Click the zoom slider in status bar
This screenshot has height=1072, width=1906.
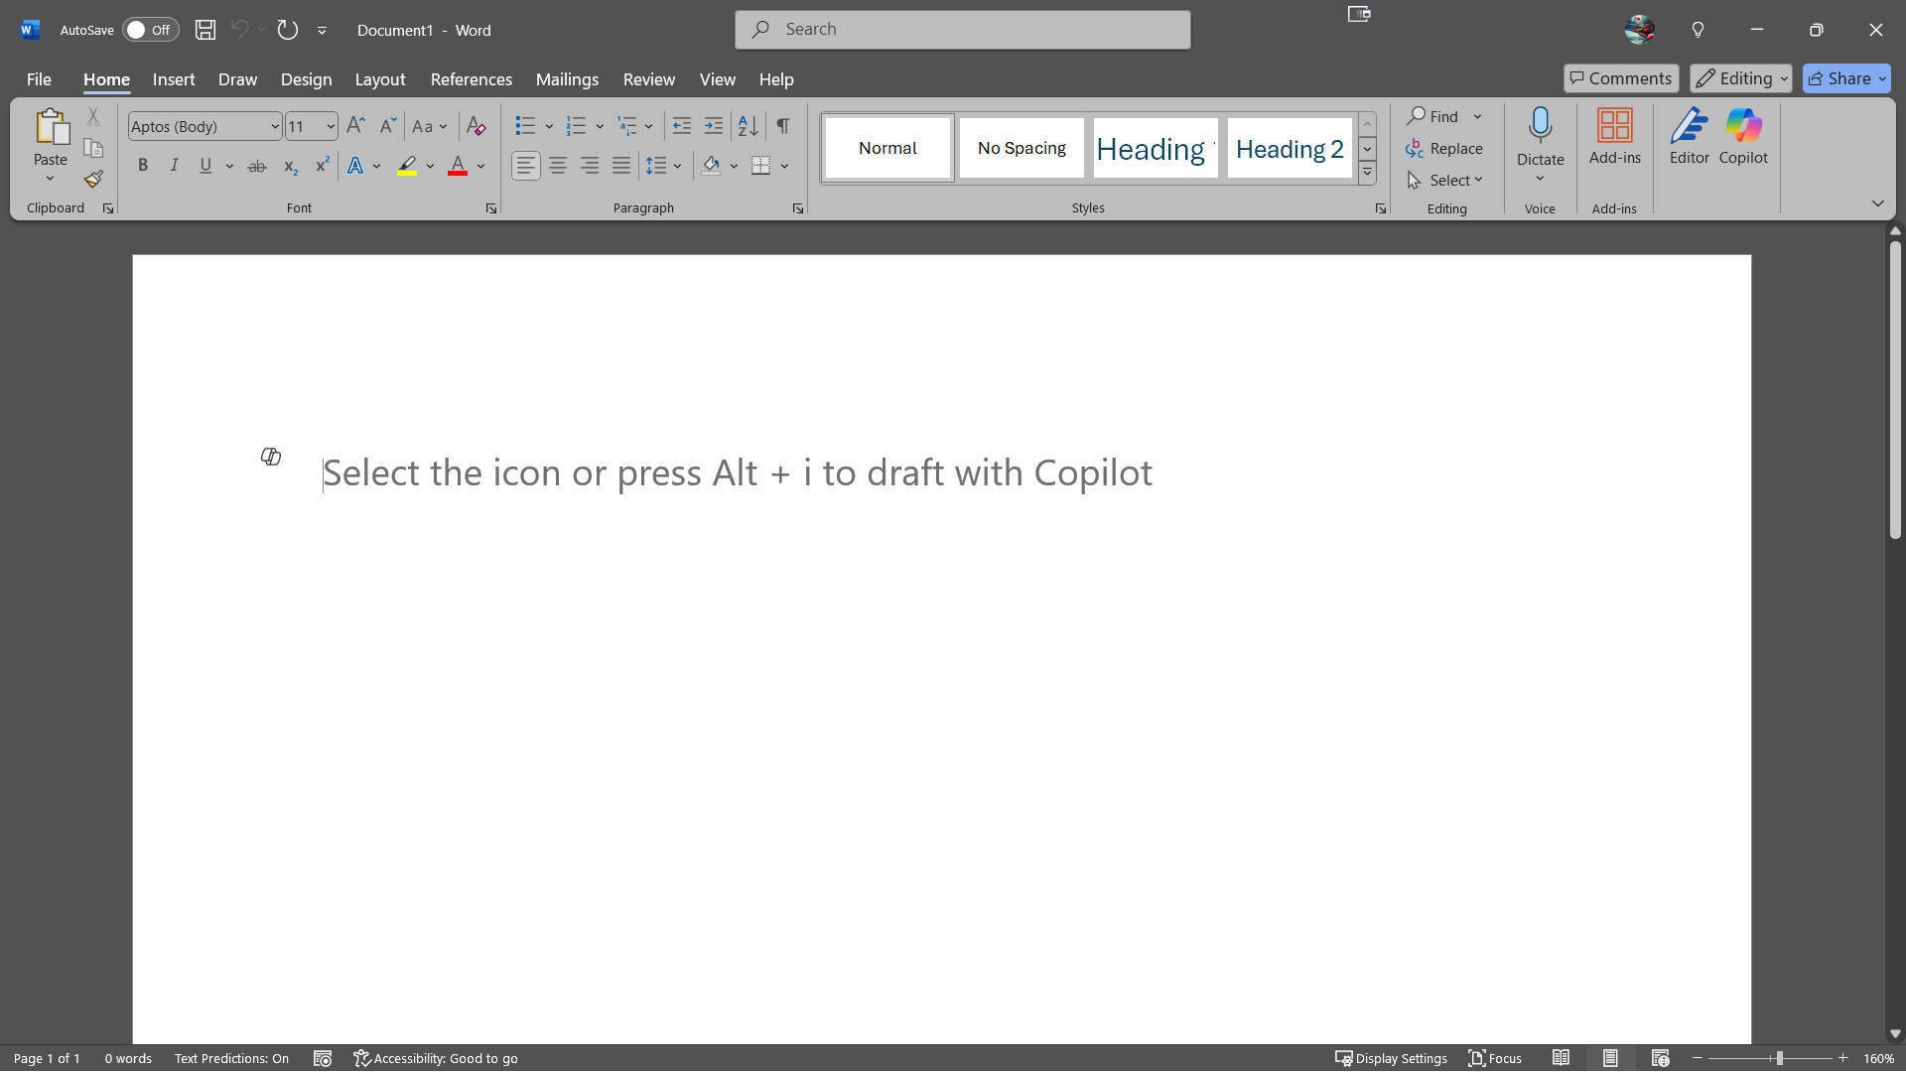(1779, 1058)
